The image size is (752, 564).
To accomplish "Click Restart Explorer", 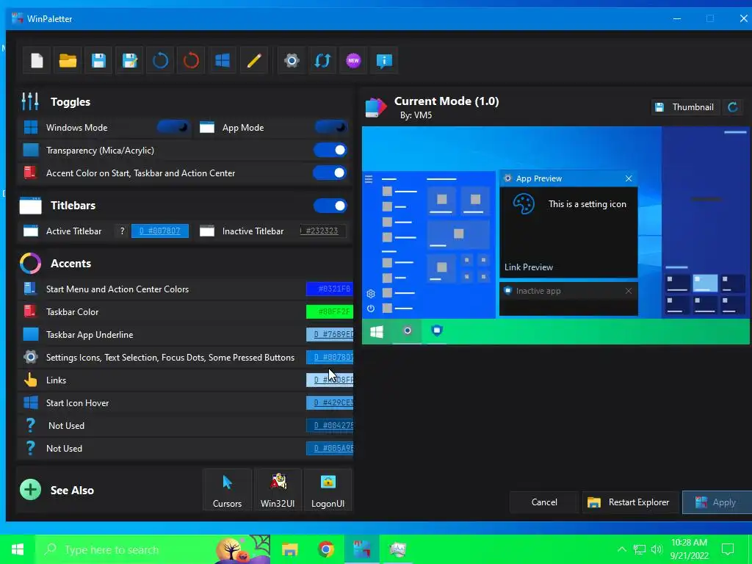I will pyautogui.click(x=630, y=502).
